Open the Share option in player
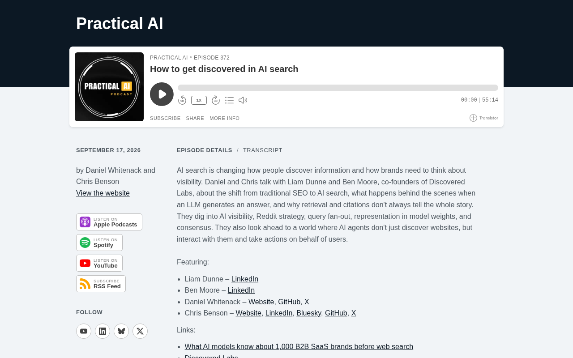 pos(195,118)
